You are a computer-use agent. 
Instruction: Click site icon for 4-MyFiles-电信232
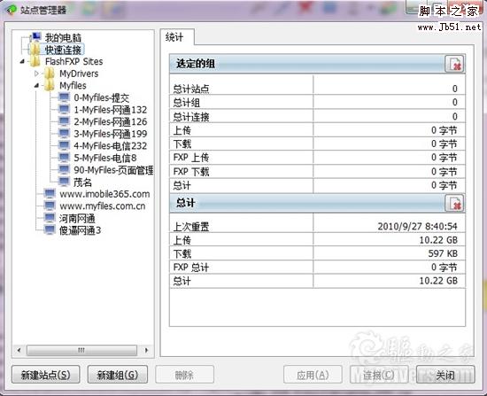click(64, 145)
